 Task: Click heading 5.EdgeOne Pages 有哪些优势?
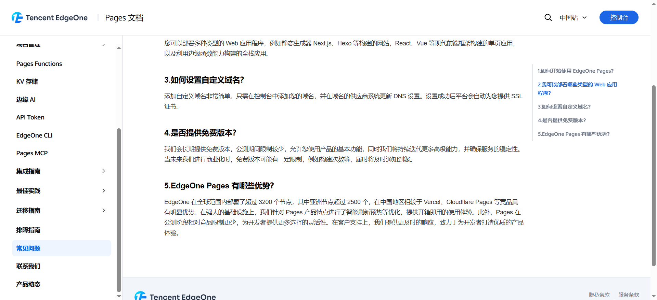219,186
